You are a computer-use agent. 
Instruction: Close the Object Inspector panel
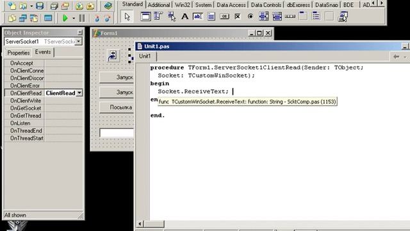click(x=79, y=32)
